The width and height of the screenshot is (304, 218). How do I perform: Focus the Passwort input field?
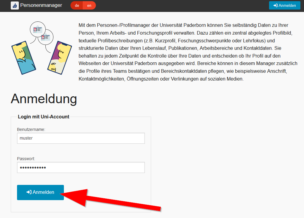click(81, 167)
